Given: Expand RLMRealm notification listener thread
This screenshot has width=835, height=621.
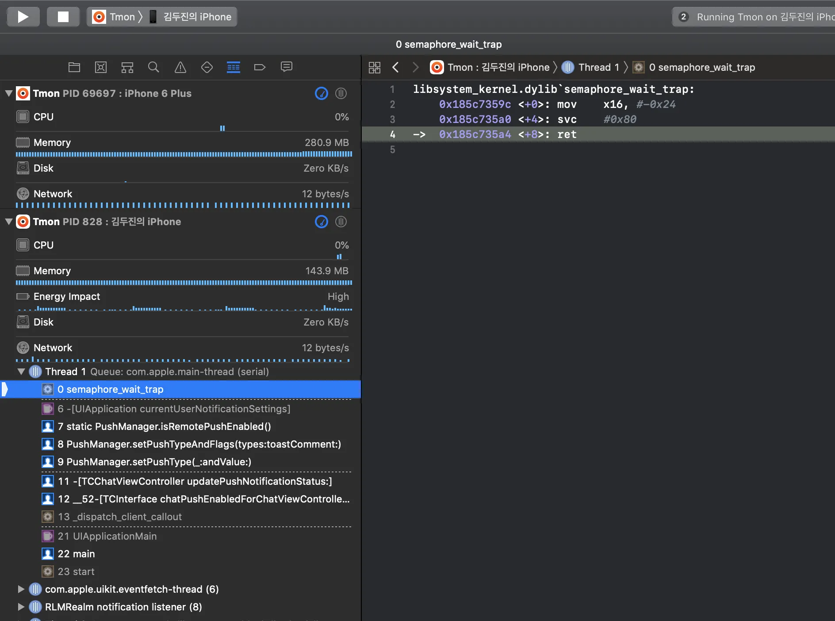Looking at the screenshot, I should tap(21, 607).
